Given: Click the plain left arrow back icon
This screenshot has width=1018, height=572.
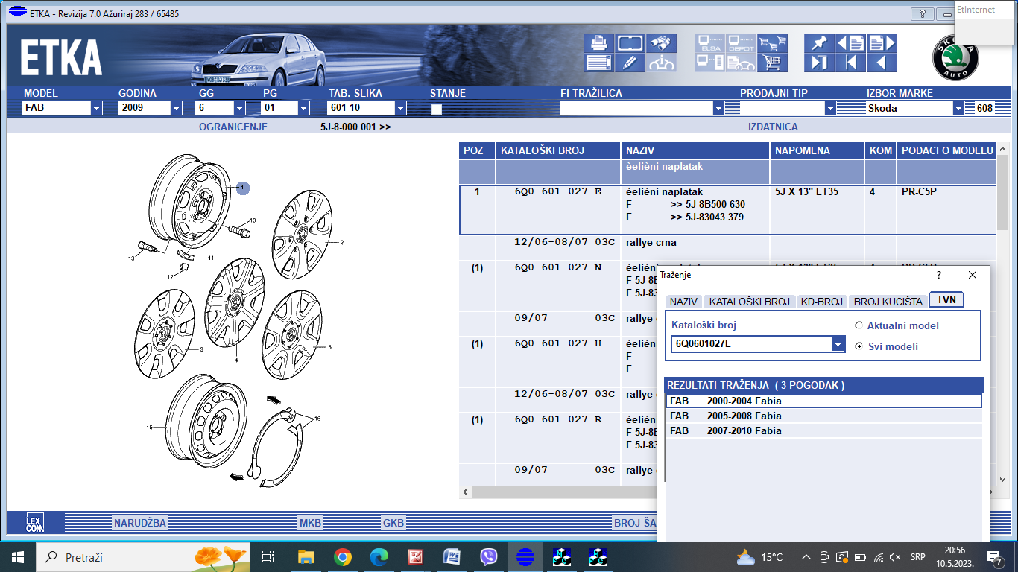Looking at the screenshot, I should pyautogui.click(x=882, y=63).
